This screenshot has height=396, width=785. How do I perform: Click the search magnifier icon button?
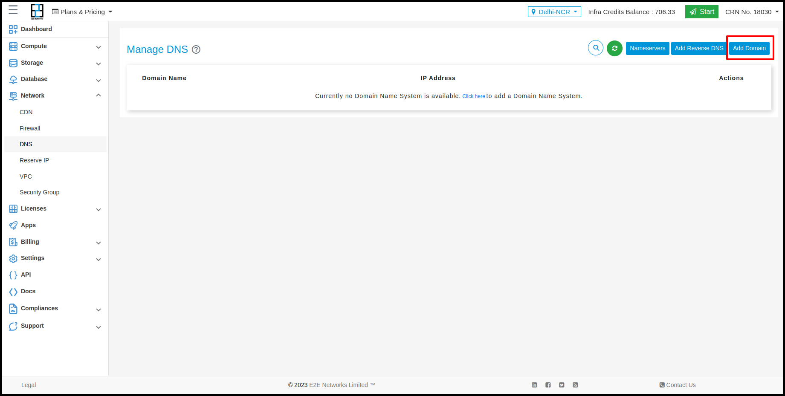[596, 48]
